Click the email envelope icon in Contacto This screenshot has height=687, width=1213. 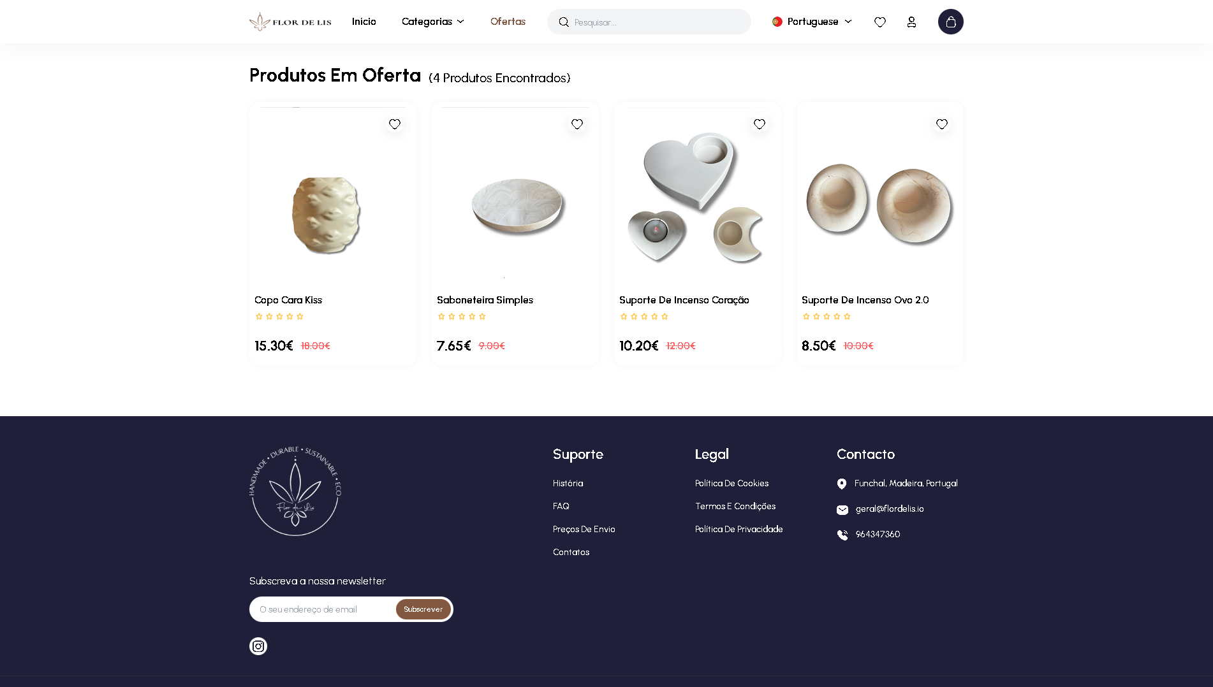[842, 509]
